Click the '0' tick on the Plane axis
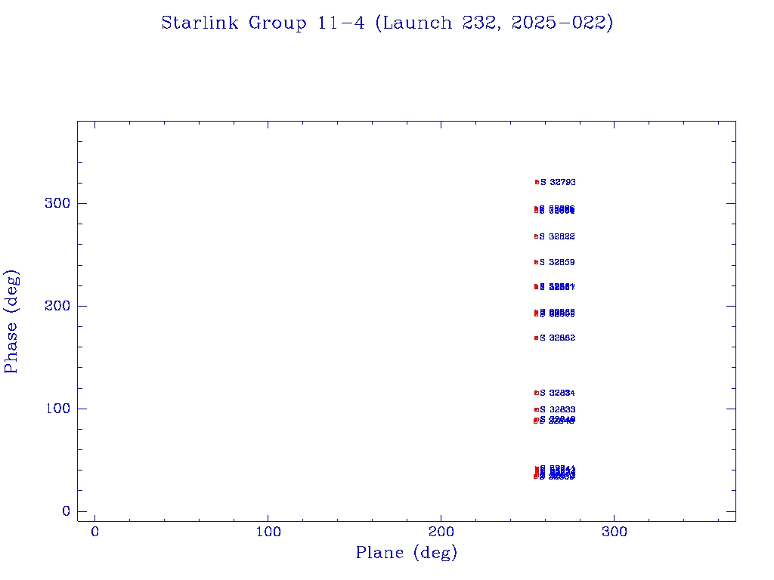 94,532
